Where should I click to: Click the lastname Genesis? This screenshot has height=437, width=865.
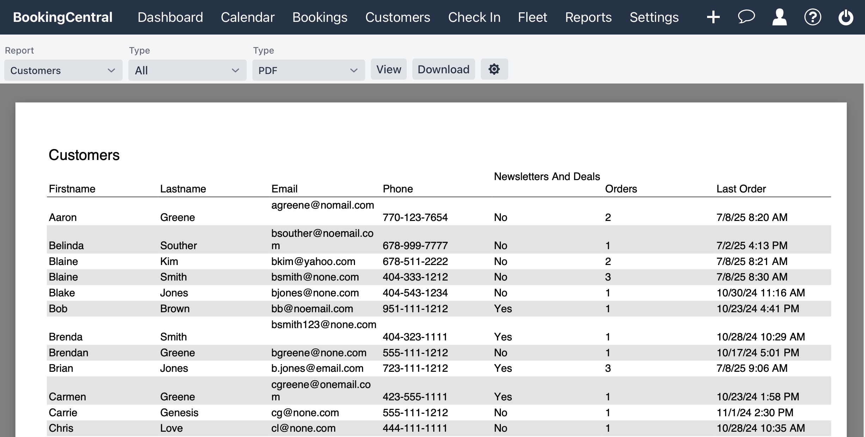tap(179, 413)
